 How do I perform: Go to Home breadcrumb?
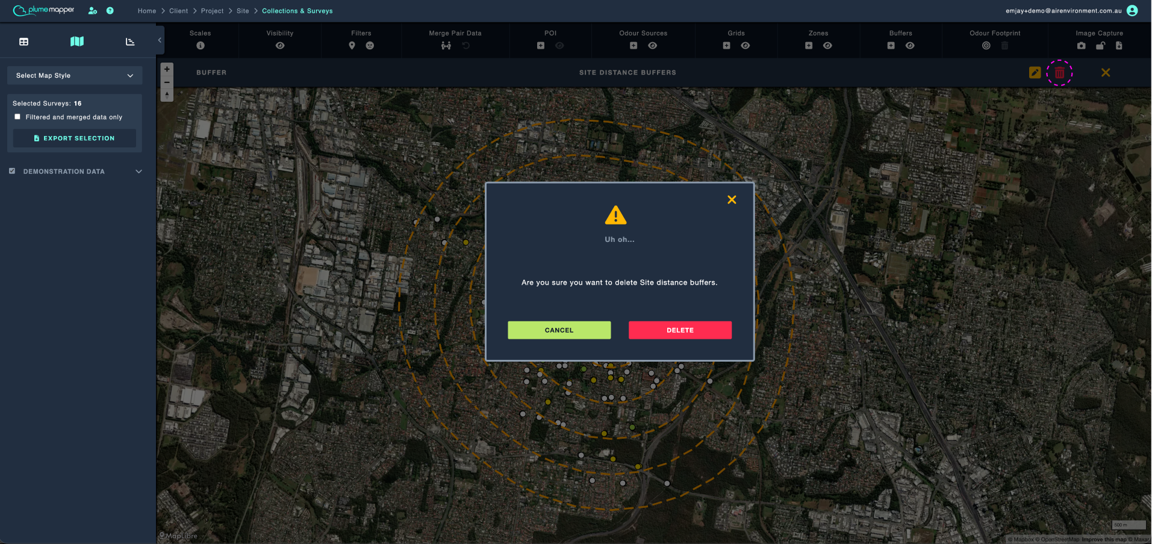(x=147, y=11)
